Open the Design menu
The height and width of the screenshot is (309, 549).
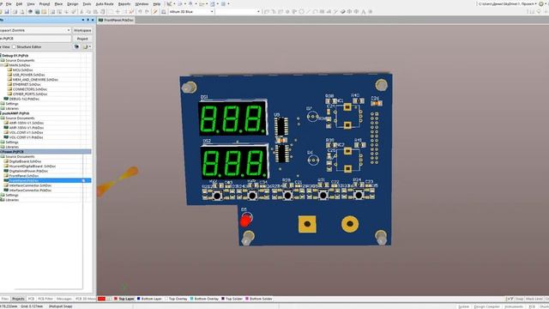72,3
